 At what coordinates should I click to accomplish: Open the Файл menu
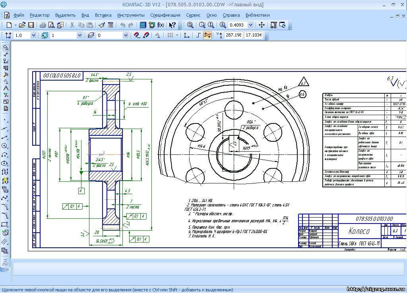point(19,15)
